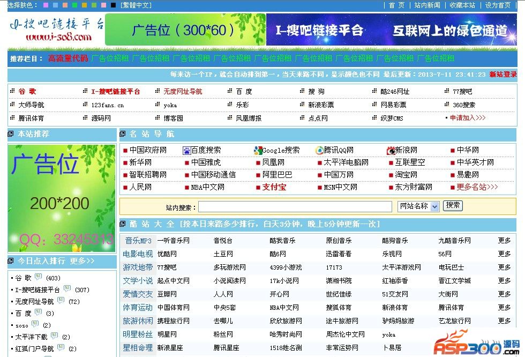This screenshot has width=525, height=357.
Task: Open 无度网址导航 link in top list
Action: pos(183,92)
